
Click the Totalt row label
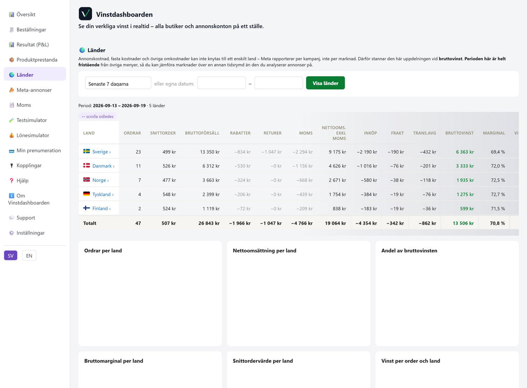click(90, 223)
